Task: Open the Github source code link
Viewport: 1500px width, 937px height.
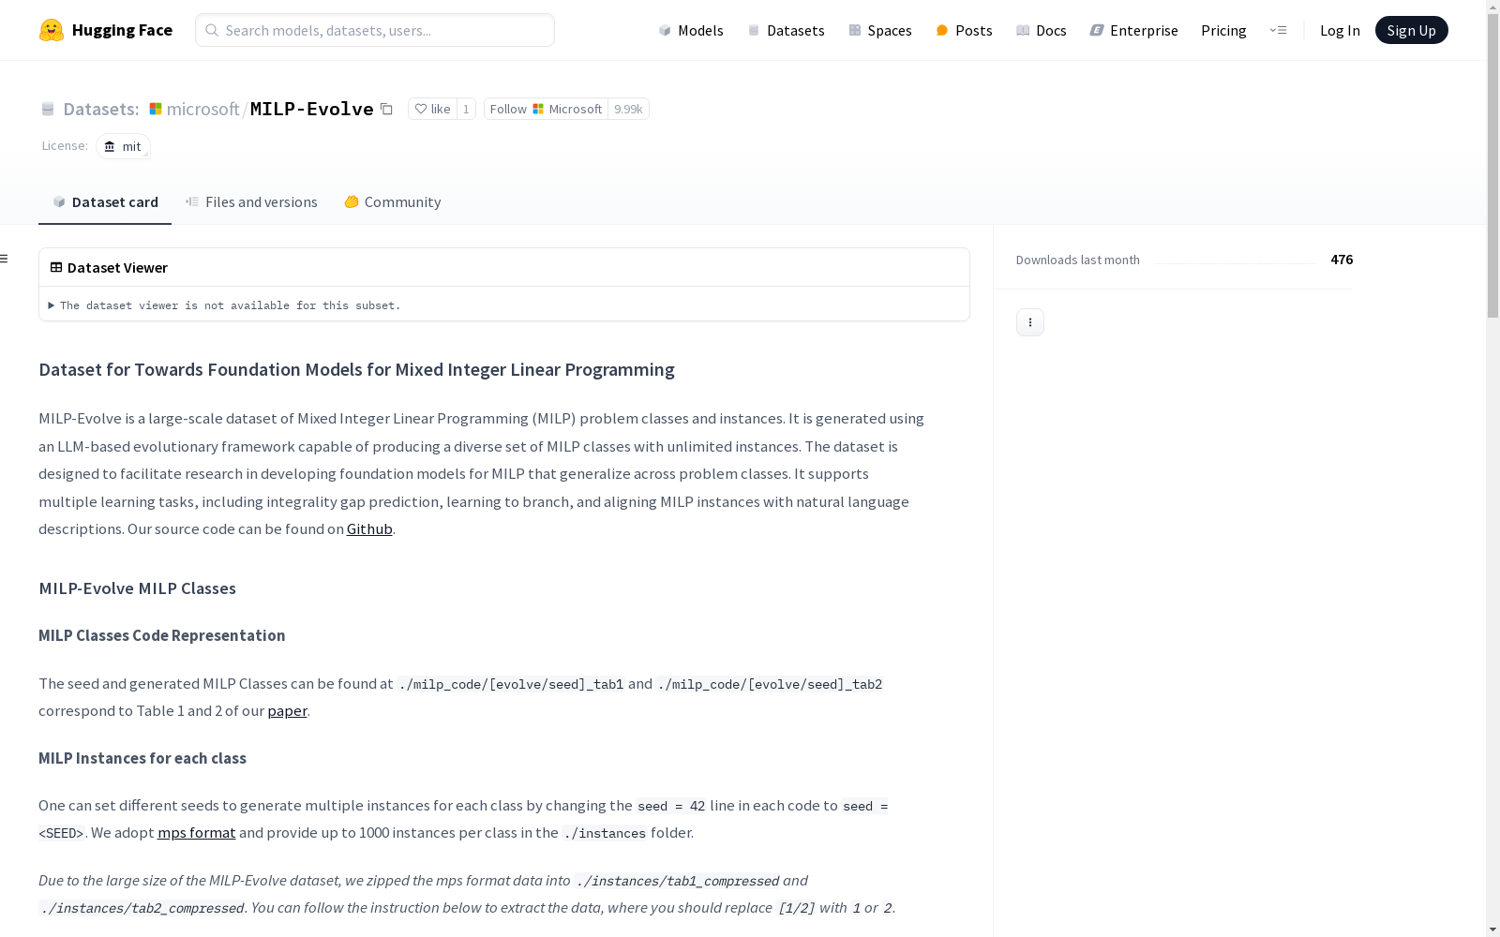Action: pyautogui.click(x=369, y=529)
